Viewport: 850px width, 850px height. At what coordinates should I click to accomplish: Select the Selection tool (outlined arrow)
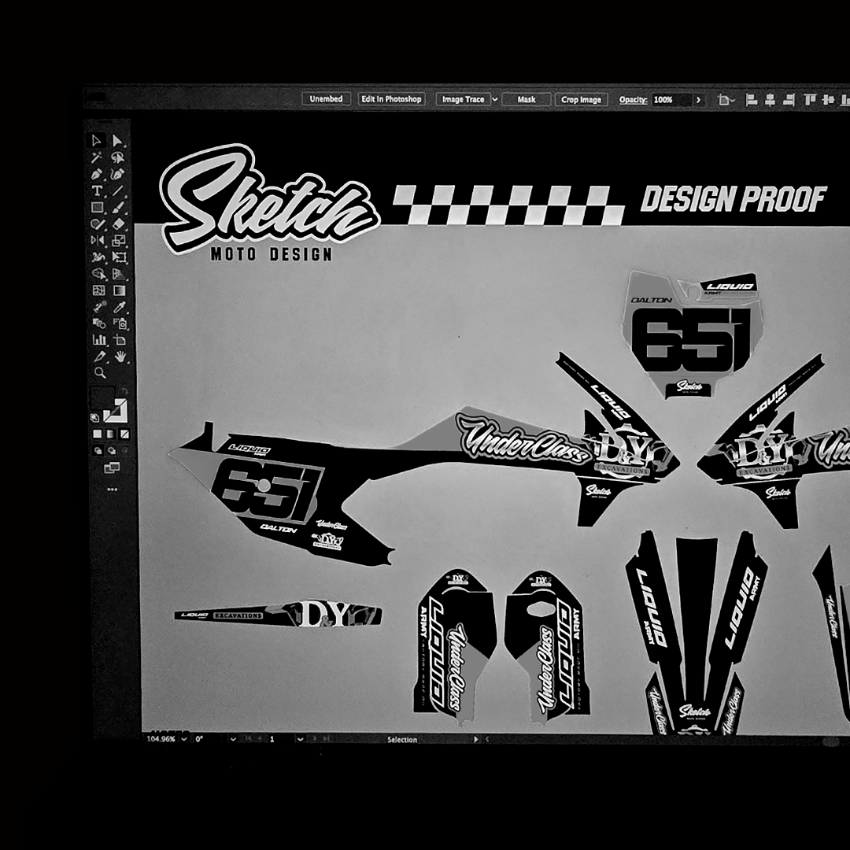click(97, 141)
